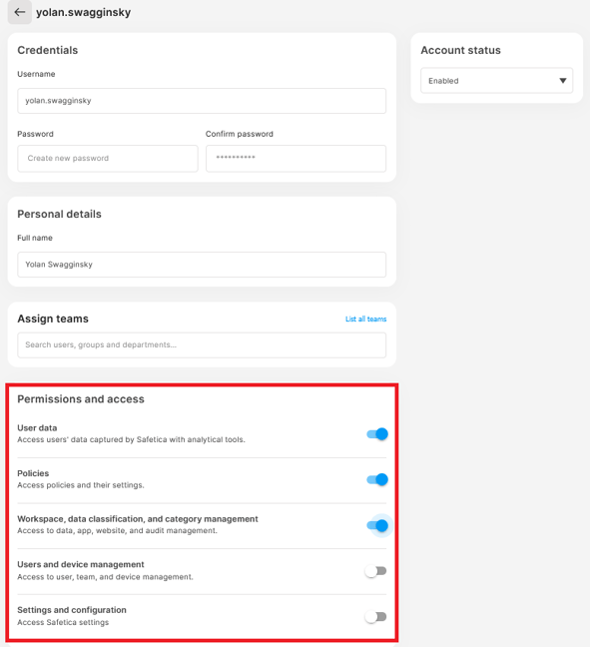The image size is (590, 647).
Task: Click the Permissions and access heading
Action: tap(81, 399)
